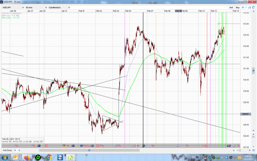
Task: Reset the chart zoom with the refresh icon
Action: tap(253, 150)
